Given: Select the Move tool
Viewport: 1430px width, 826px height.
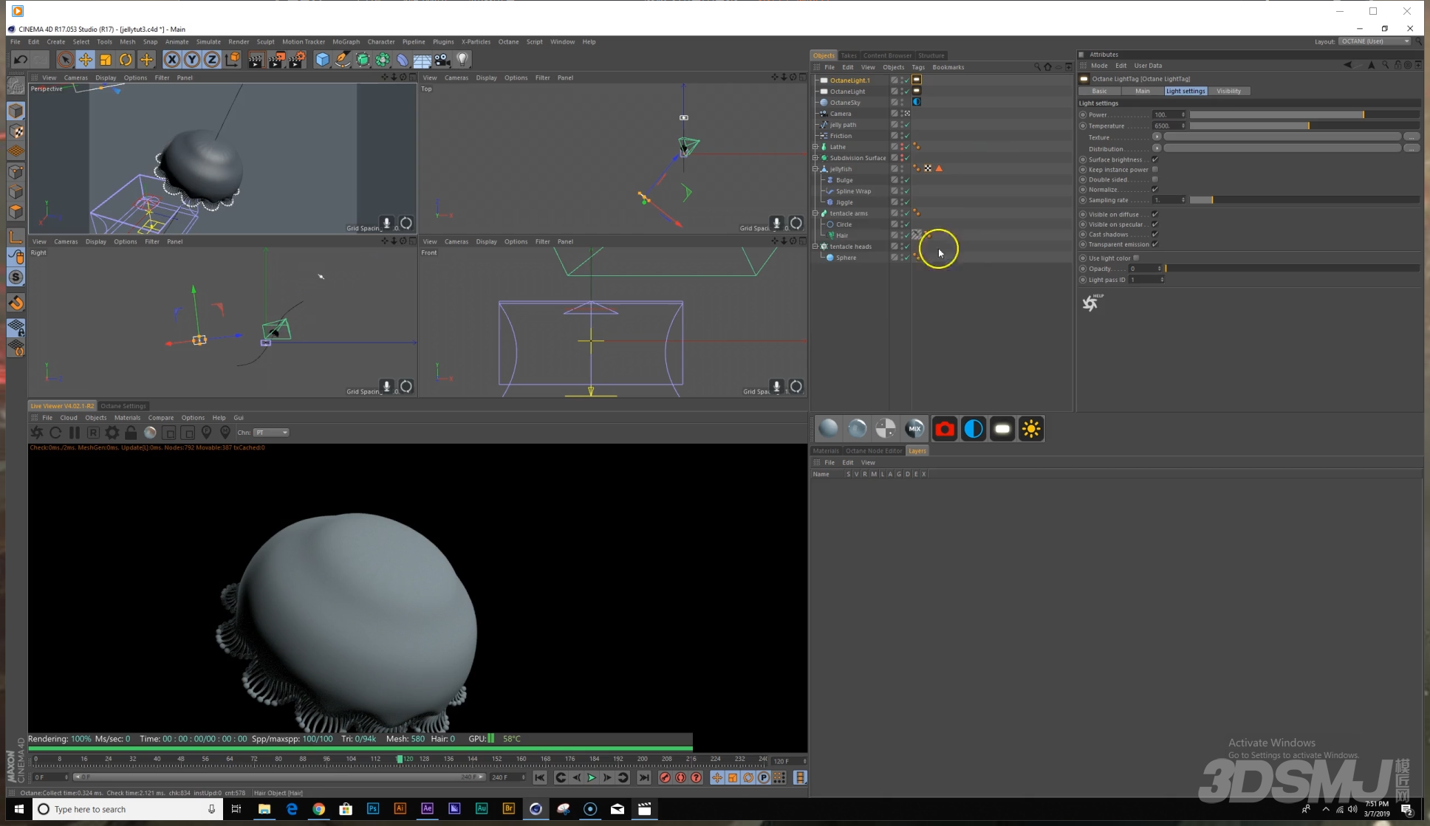Looking at the screenshot, I should [x=86, y=60].
